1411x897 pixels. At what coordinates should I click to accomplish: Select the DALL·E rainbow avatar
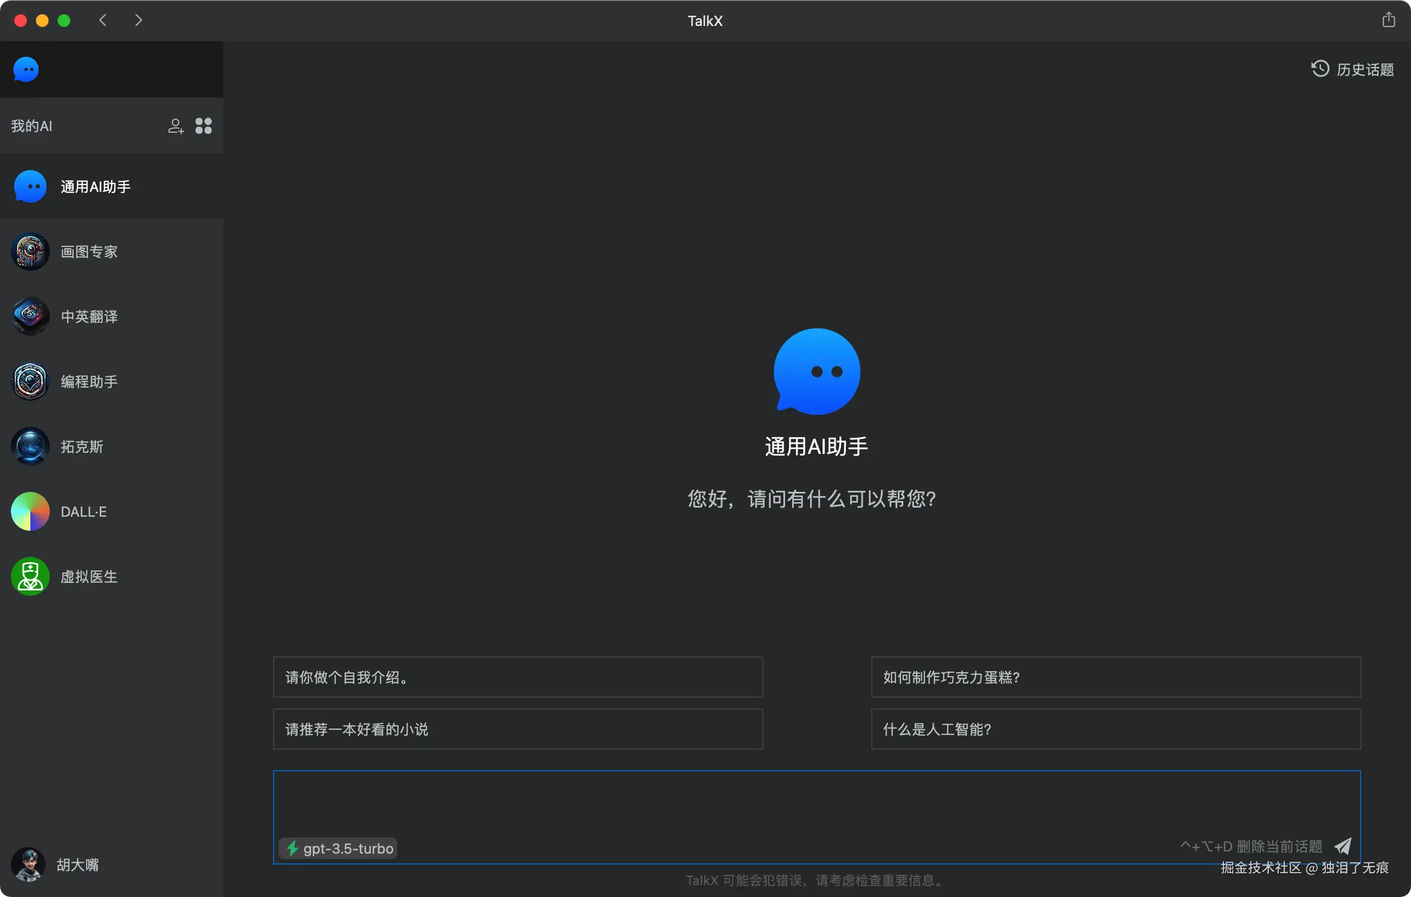[x=30, y=511]
